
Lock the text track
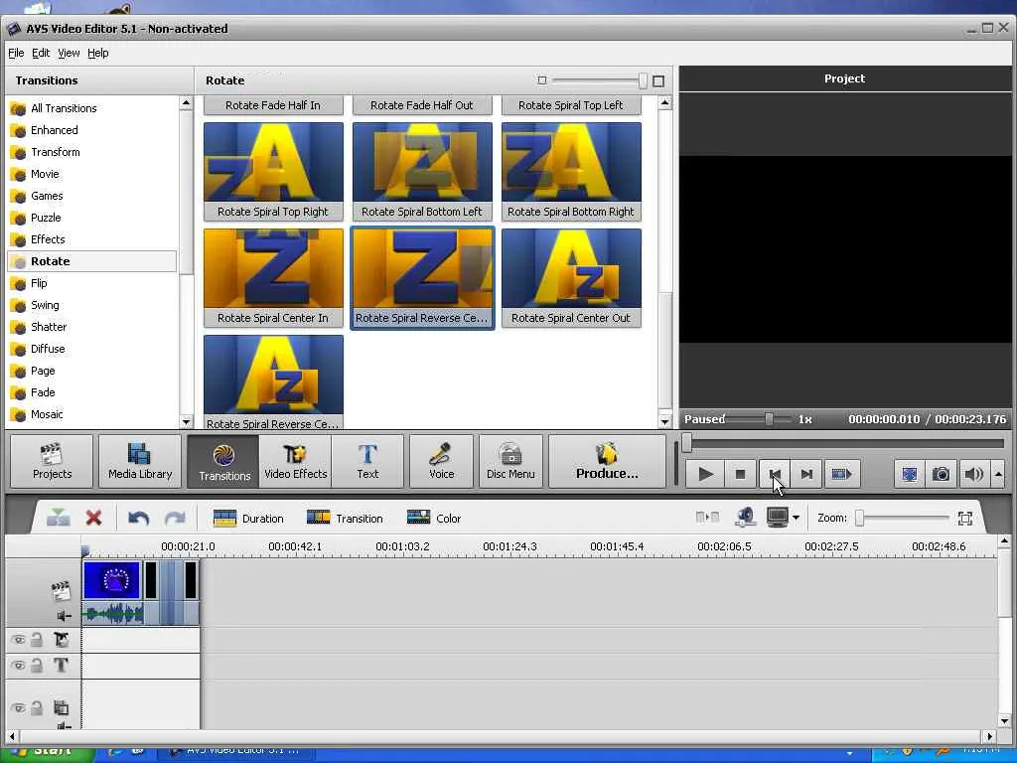(x=37, y=666)
